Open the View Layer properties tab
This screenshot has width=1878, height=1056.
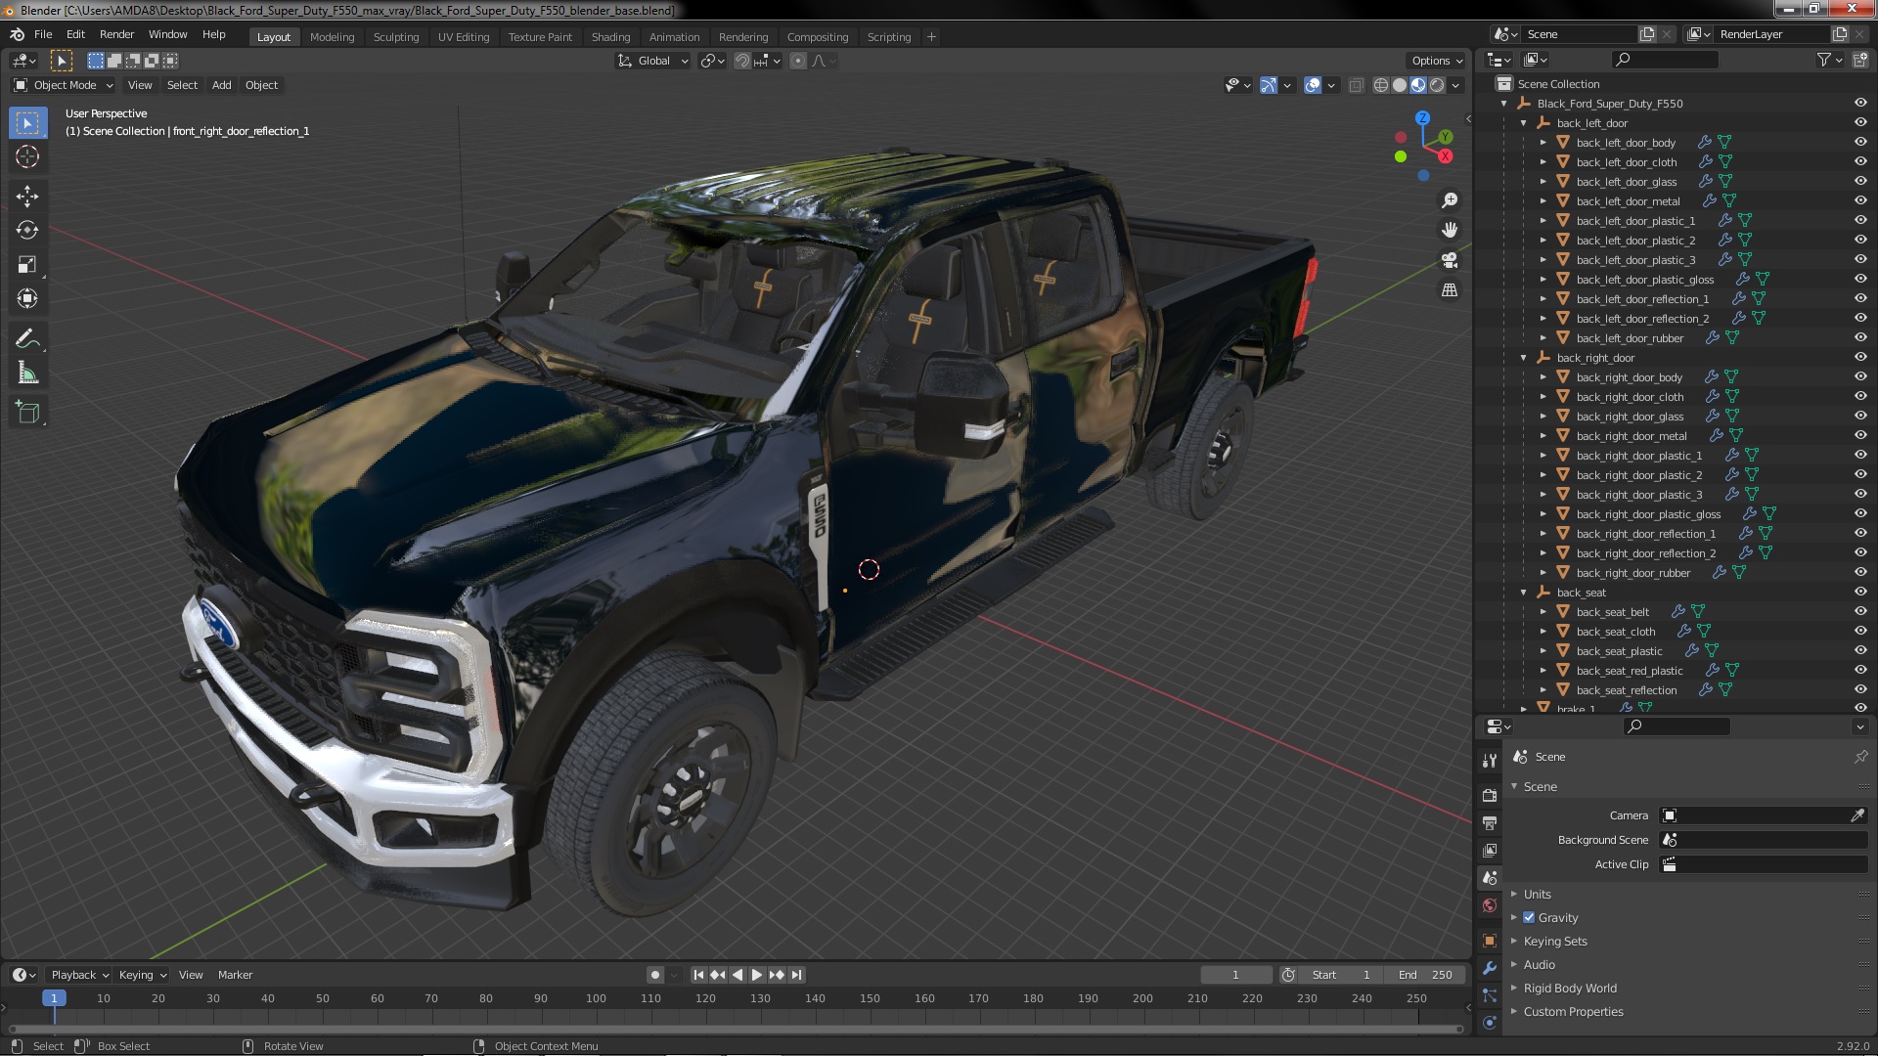click(x=1490, y=851)
